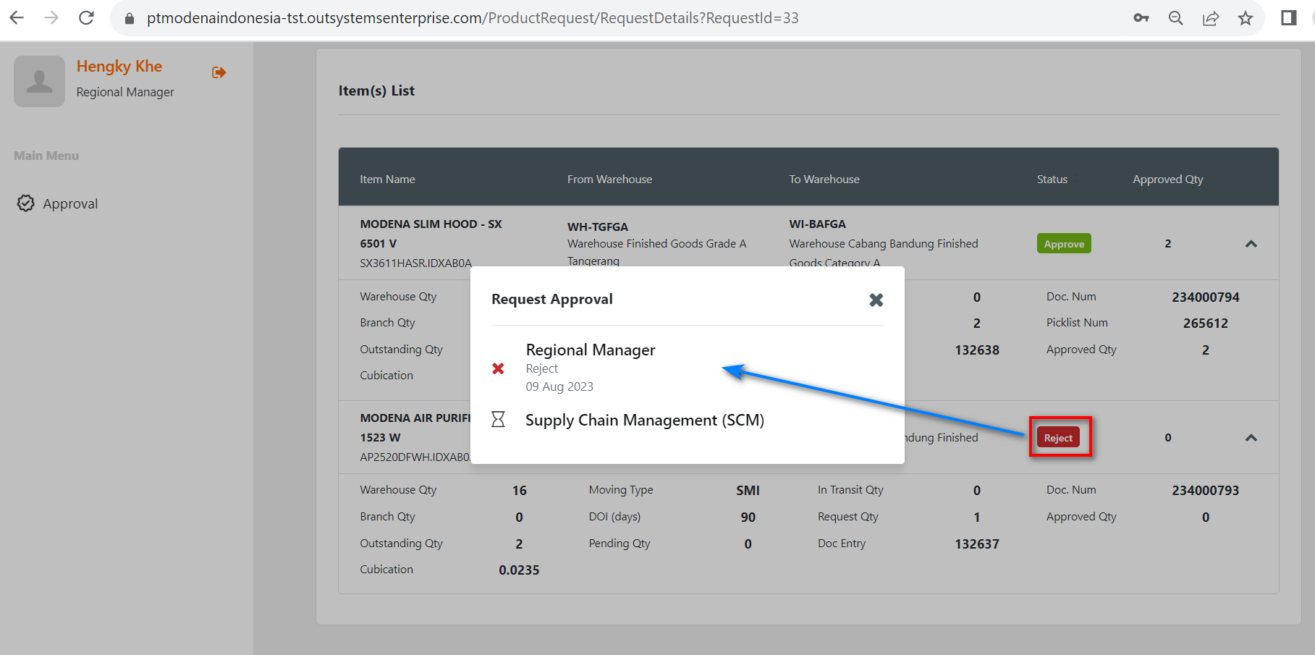Viewport: 1315px width, 655px height.
Task: Click the Approval checkmark badge icon
Action: coord(26,203)
